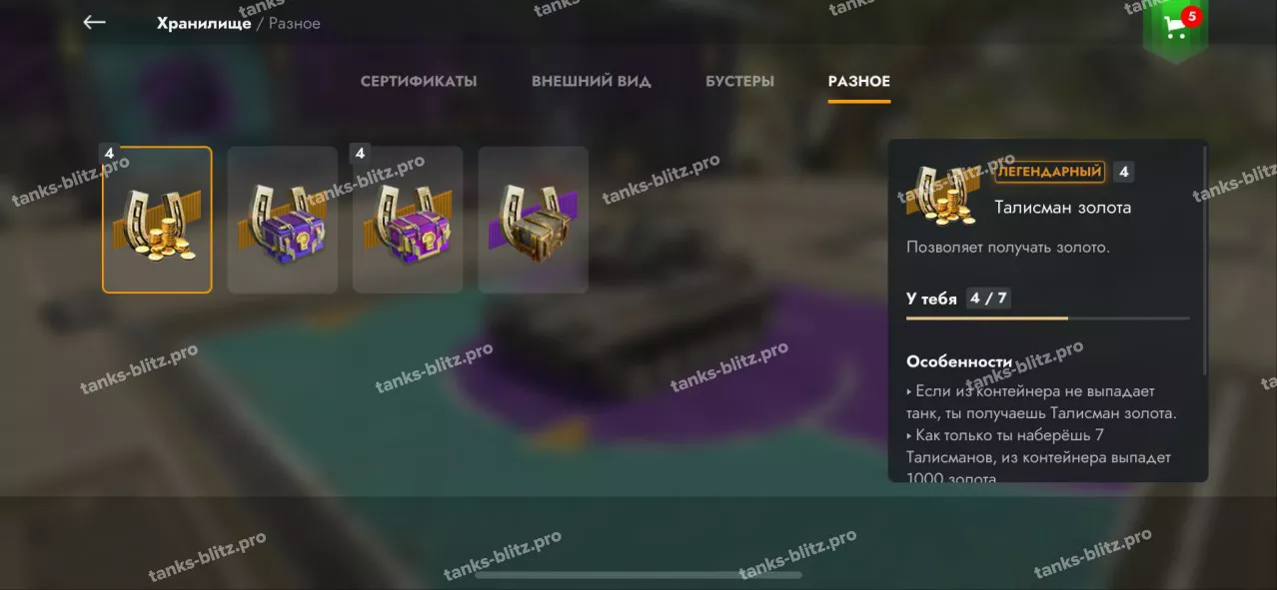Click the quantity badge 4 on first item
The width and height of the screenshot is (1277, 590).
110,153
